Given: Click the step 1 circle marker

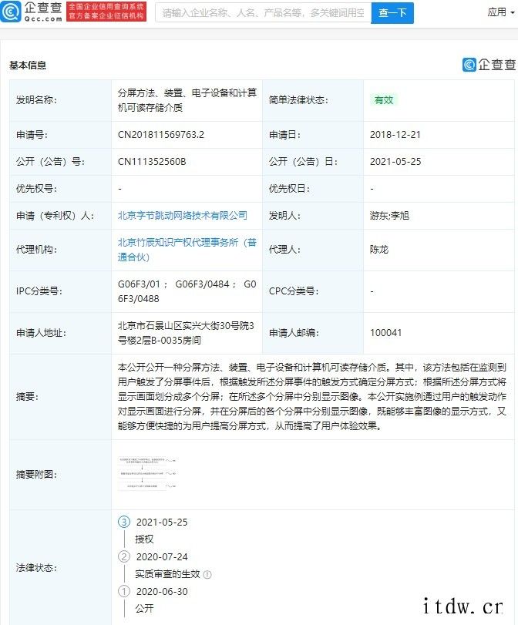Looking at the screenshot, I should [124, 591].
